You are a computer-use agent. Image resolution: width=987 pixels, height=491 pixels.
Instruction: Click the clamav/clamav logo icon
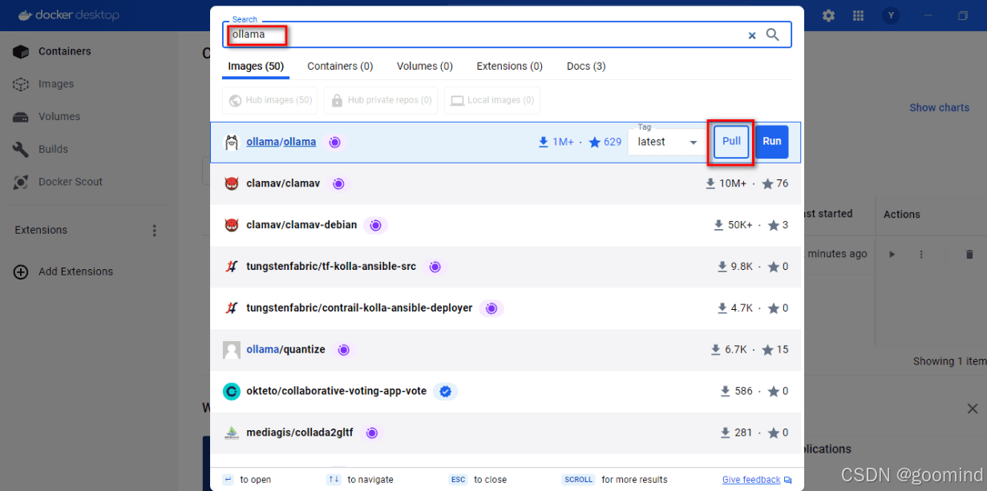(x=232, y=183)
